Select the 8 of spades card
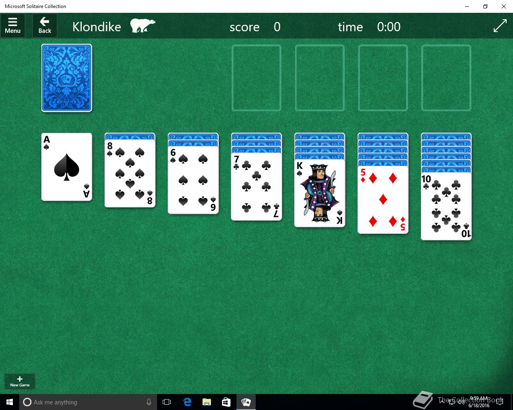This screenshot has width=513, height=410. pos(130,173)
